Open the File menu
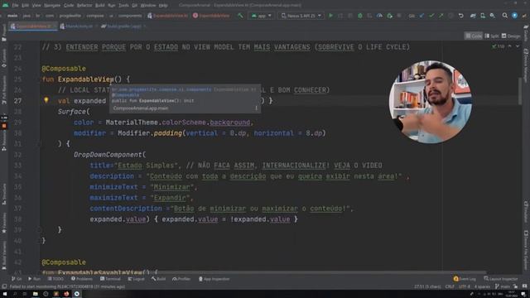This screenshot has height=298, width=530. [x=15, y=6]
